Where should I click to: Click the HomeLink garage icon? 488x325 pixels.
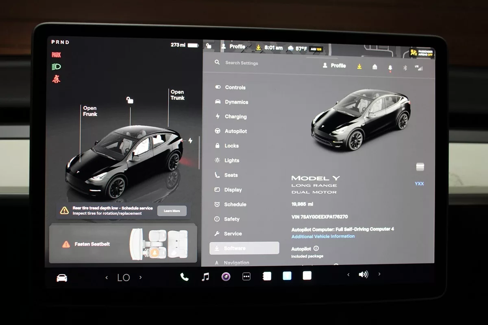[x=375, y=67]
